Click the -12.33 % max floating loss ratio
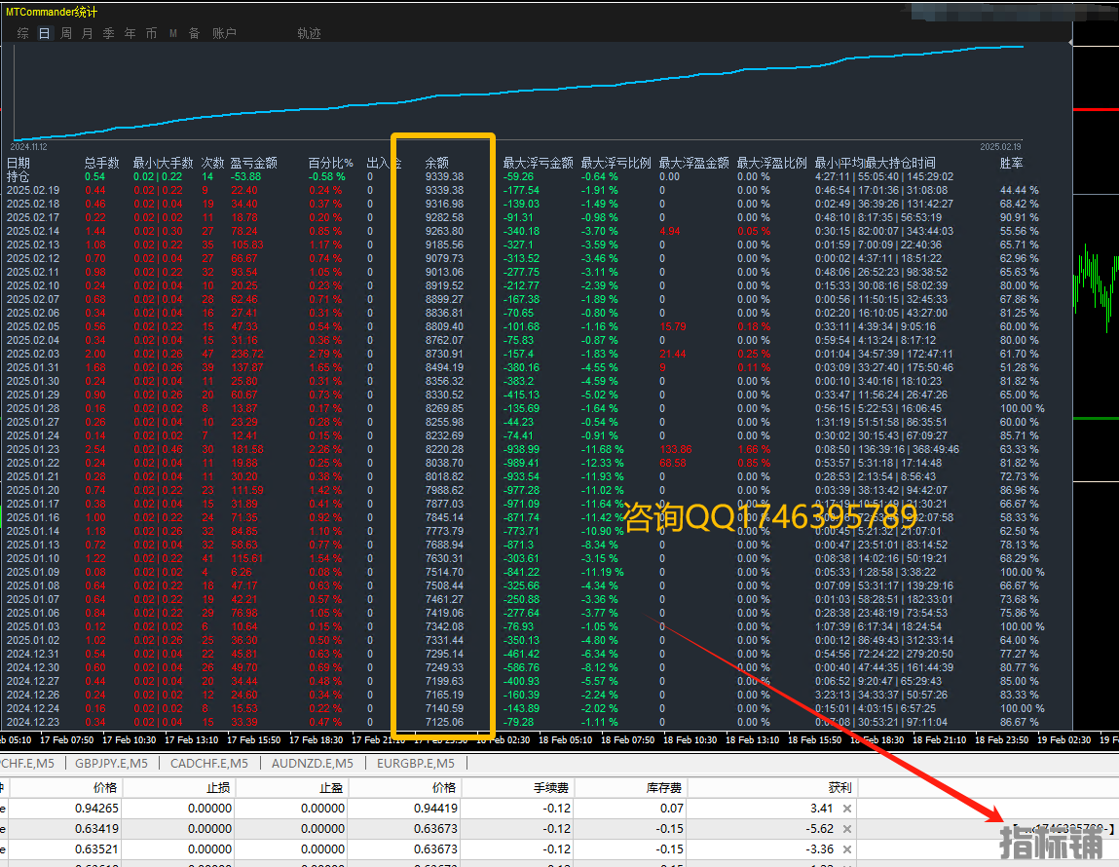 click(602, 463)
